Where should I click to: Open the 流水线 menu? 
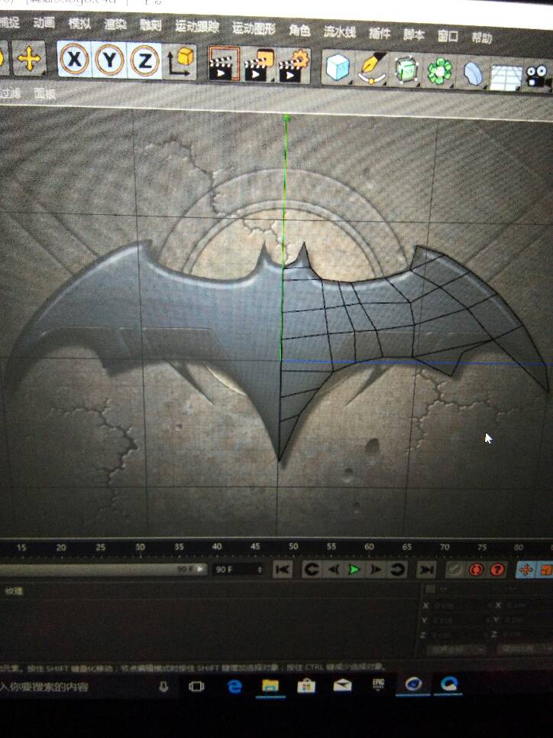[339, 31]
